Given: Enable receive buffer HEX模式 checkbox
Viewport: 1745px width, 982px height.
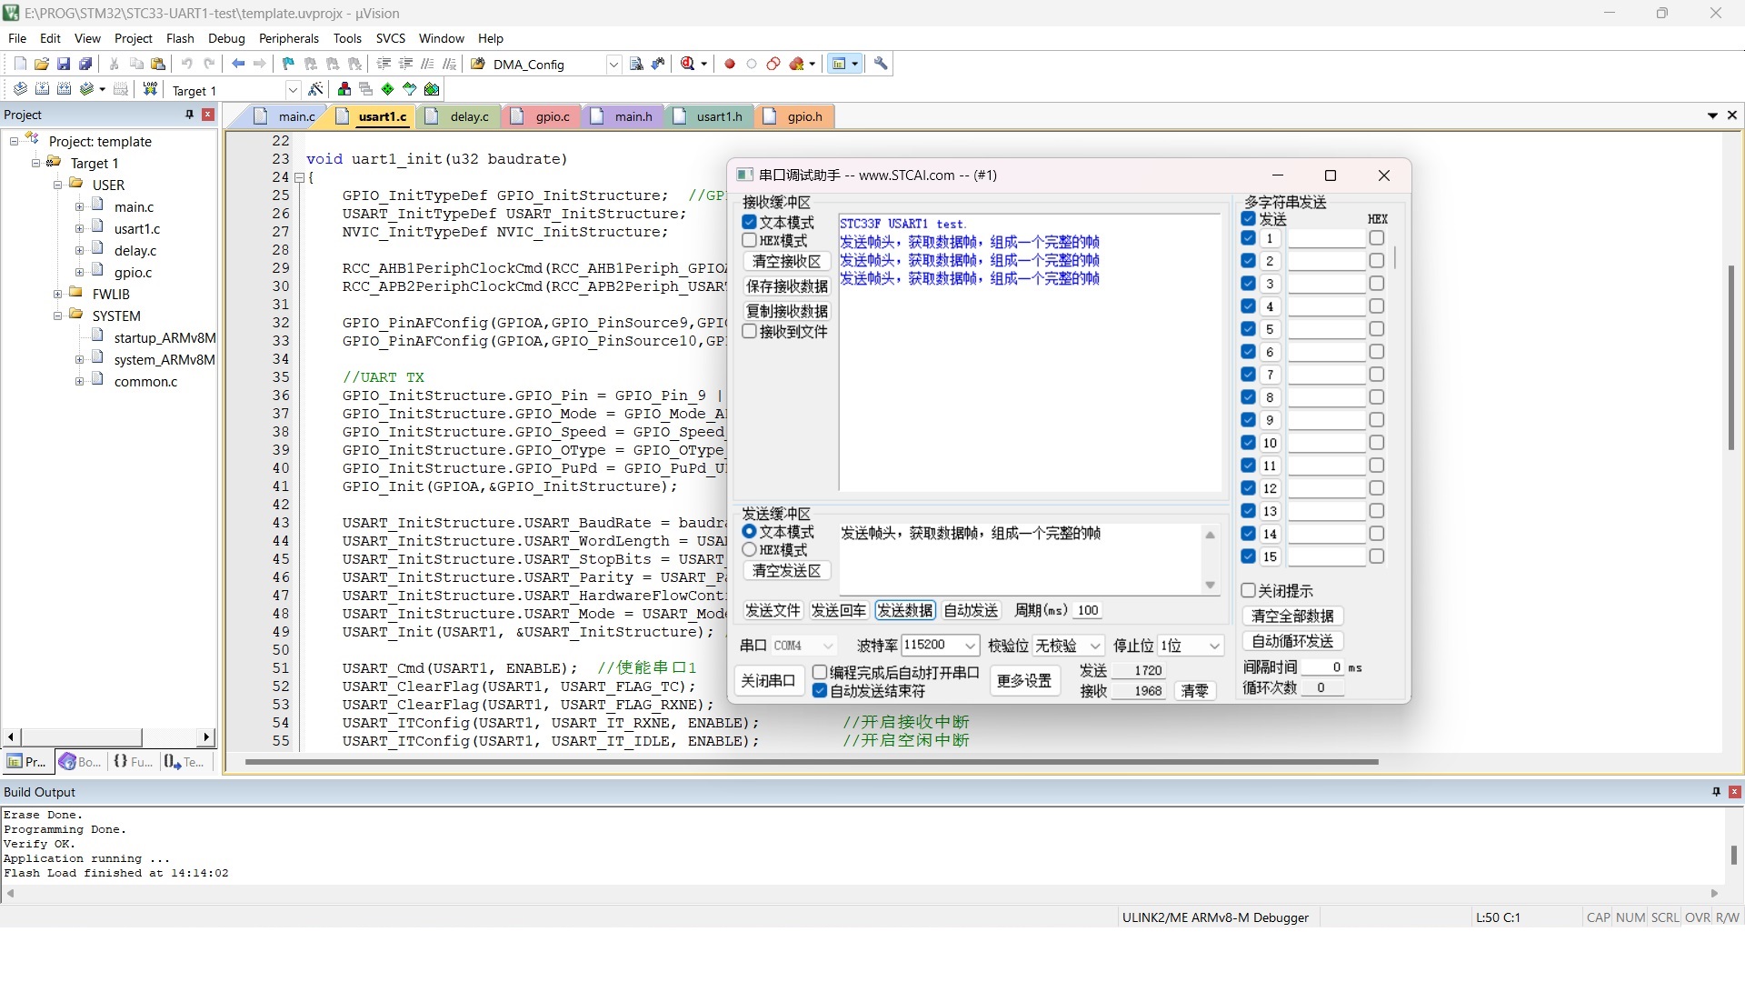Looking at the screenshot, I should tap(750, 240).
